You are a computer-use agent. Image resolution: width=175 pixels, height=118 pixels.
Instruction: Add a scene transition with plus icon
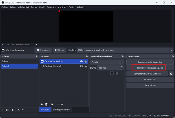112,73
